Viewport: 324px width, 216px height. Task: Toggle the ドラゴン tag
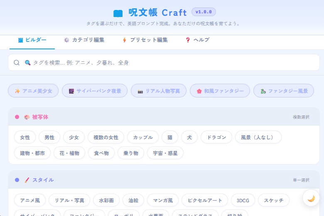pyautogui.click(x=216, y=137)
